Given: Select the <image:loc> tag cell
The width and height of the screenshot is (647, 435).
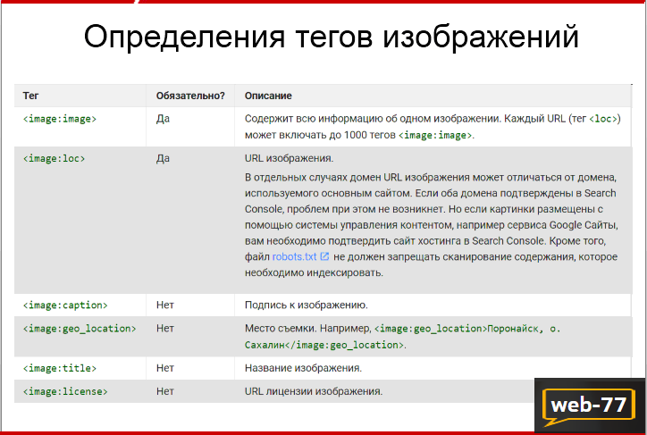Looking at the screenshot, I should tap(54, 159).
